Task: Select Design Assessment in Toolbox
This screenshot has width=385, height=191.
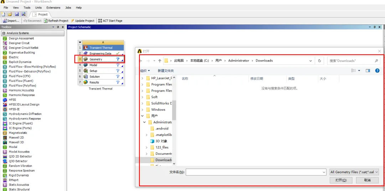Action: 21,38
